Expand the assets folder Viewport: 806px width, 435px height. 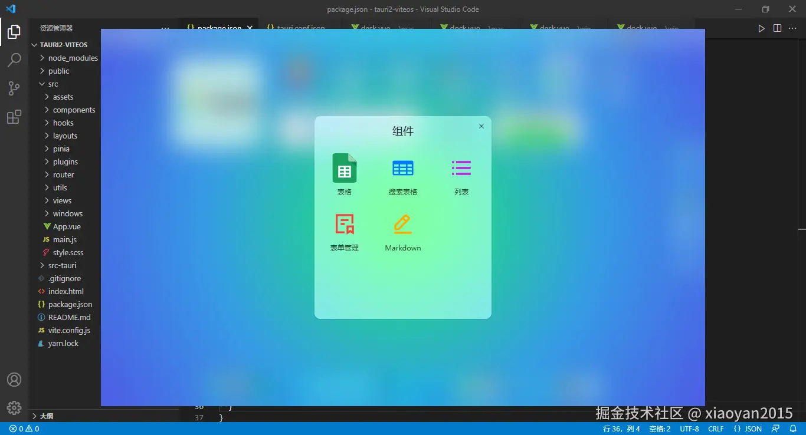click(63, 97)
